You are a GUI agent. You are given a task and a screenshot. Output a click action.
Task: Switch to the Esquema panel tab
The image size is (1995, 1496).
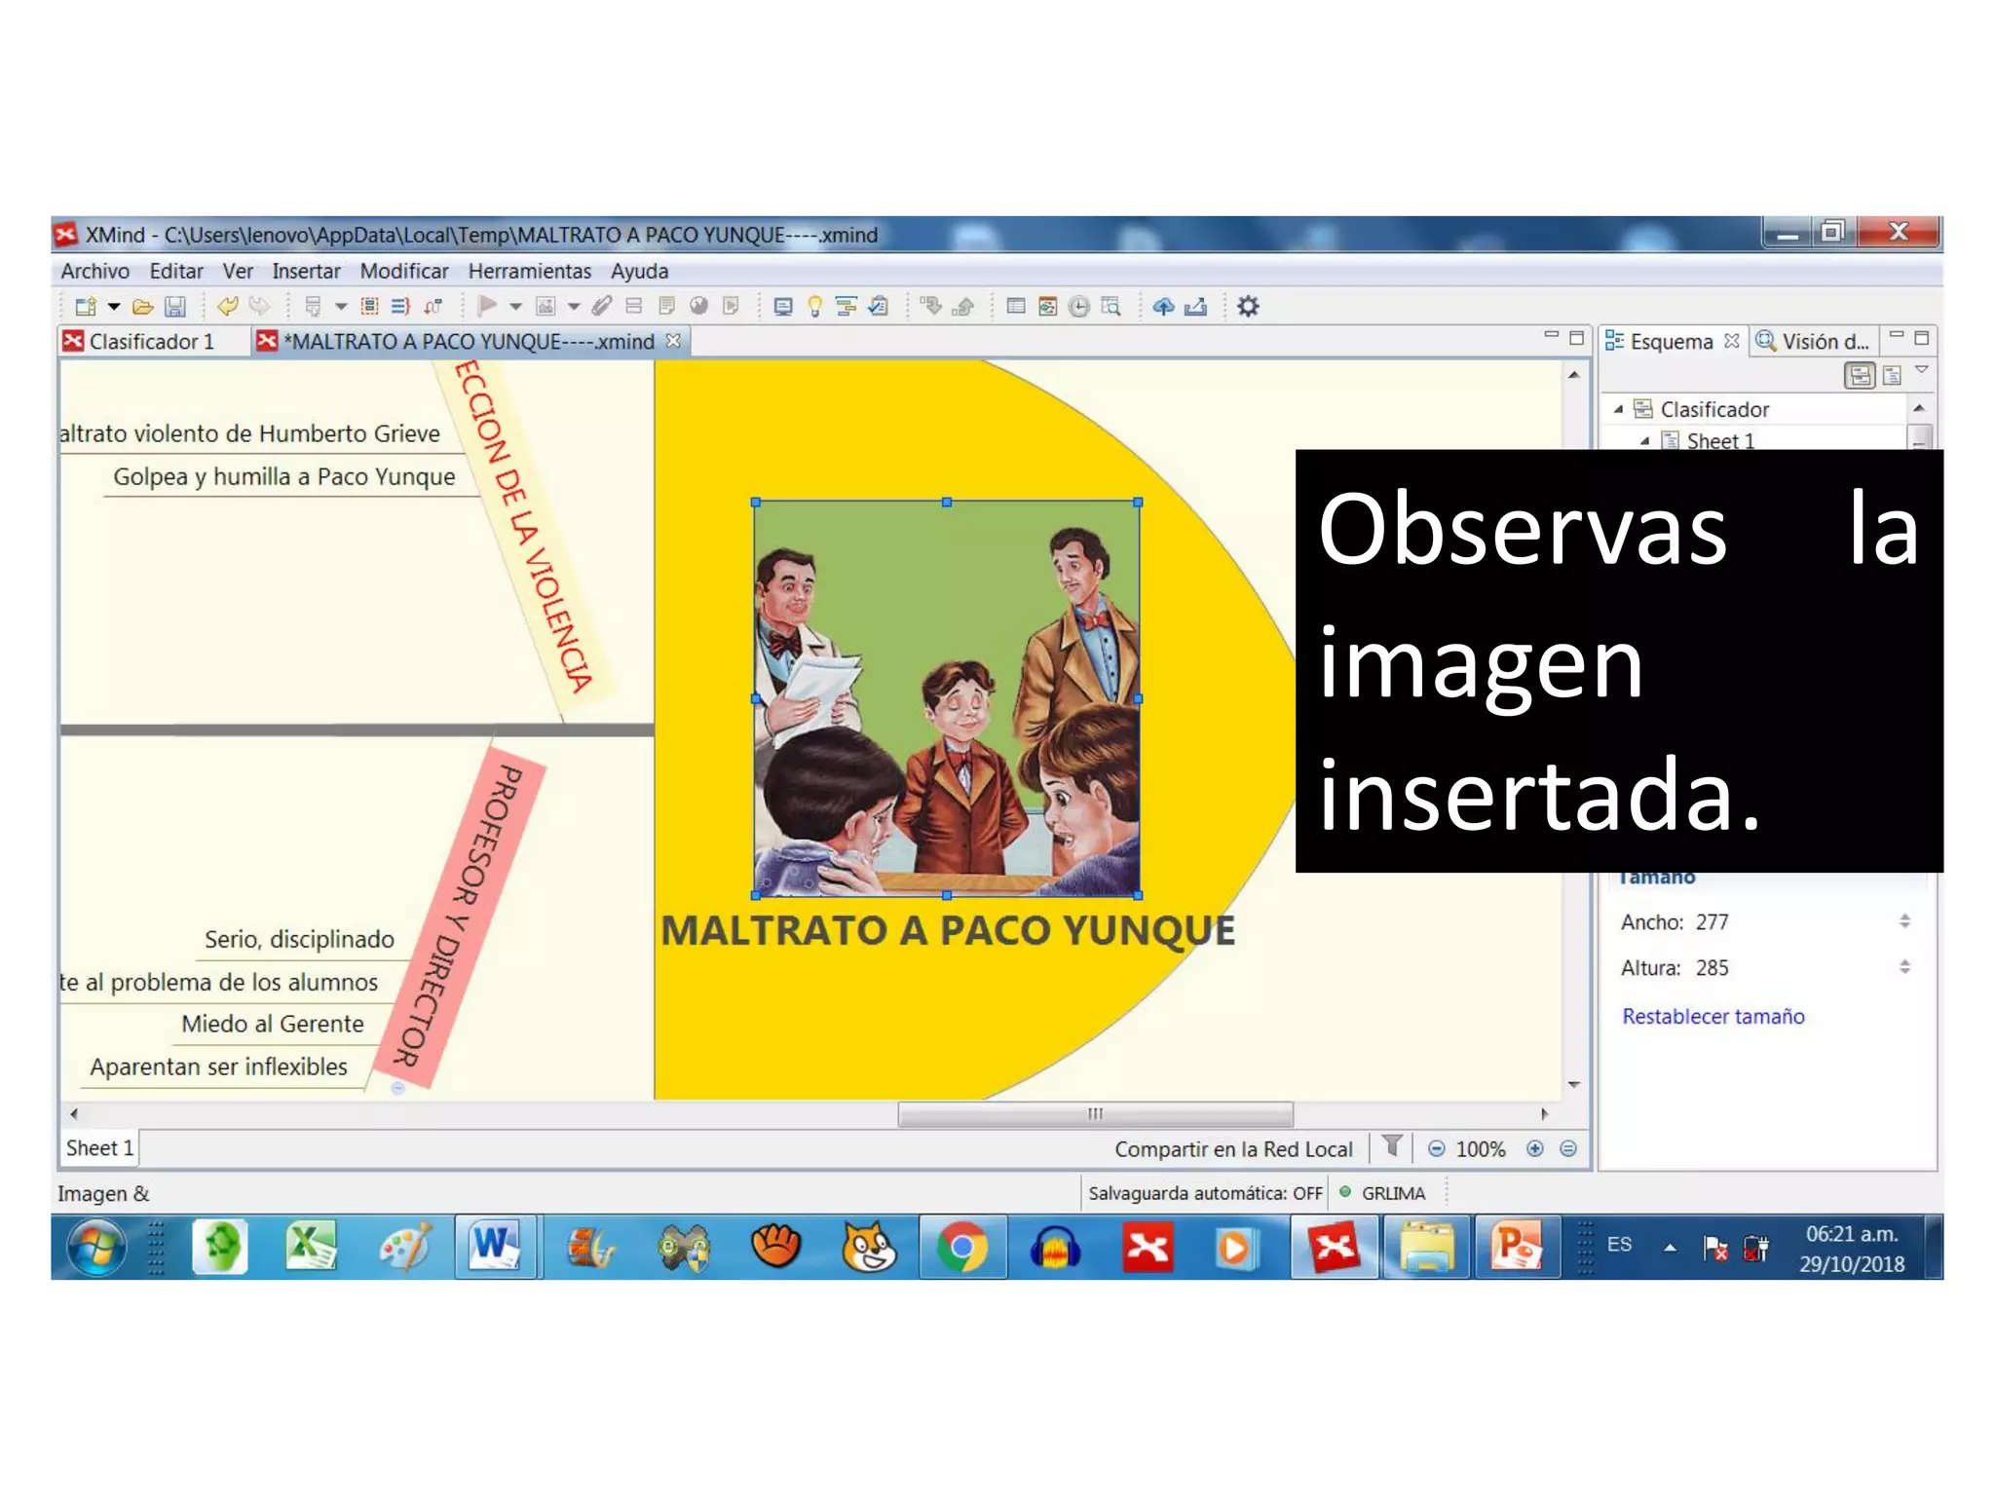click(x=1672, y=341)
